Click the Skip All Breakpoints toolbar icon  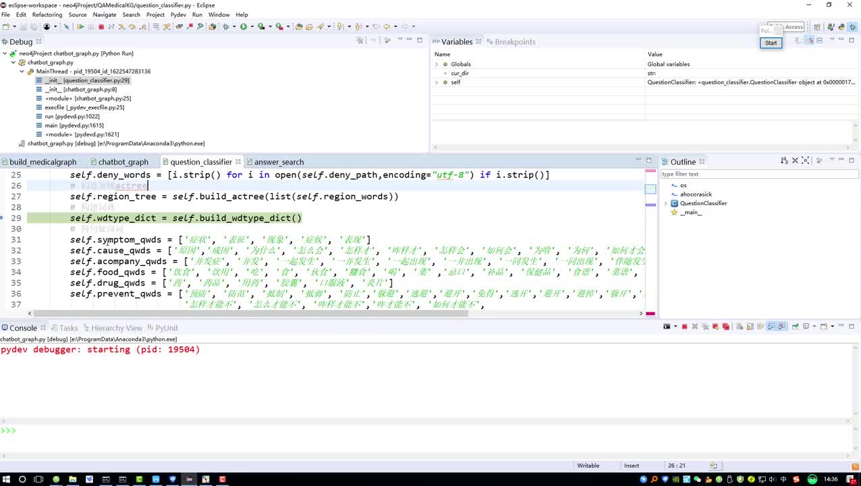(x=66, y=27)
